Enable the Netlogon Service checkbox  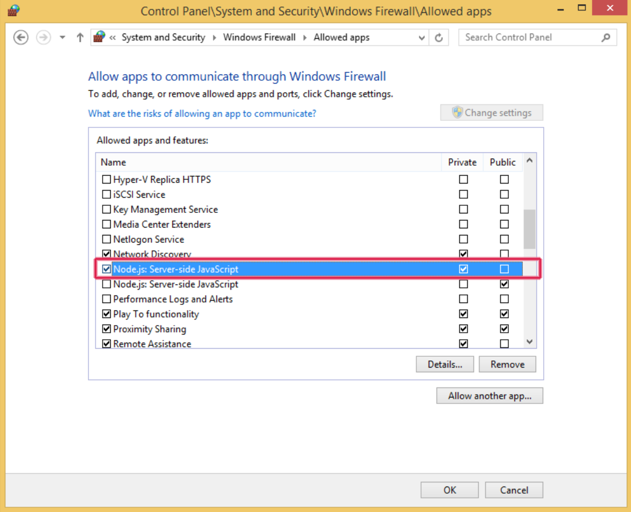tap(106, 239)
